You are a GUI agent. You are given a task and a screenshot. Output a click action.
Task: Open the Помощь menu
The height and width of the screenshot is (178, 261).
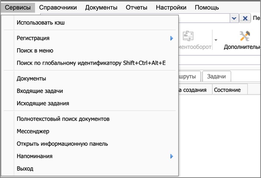[x=207, y=7]
